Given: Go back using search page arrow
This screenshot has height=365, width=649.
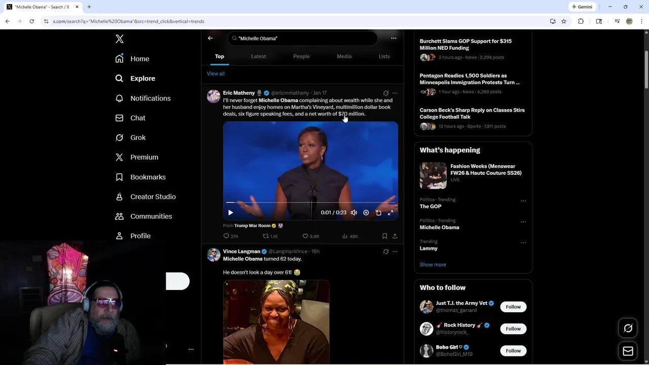Looking at the screenshot, I should click(x=210, y=38).
